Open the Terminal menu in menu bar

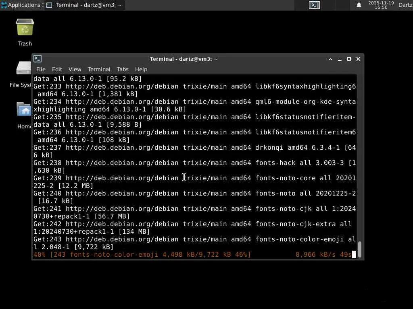coord(99,69)
